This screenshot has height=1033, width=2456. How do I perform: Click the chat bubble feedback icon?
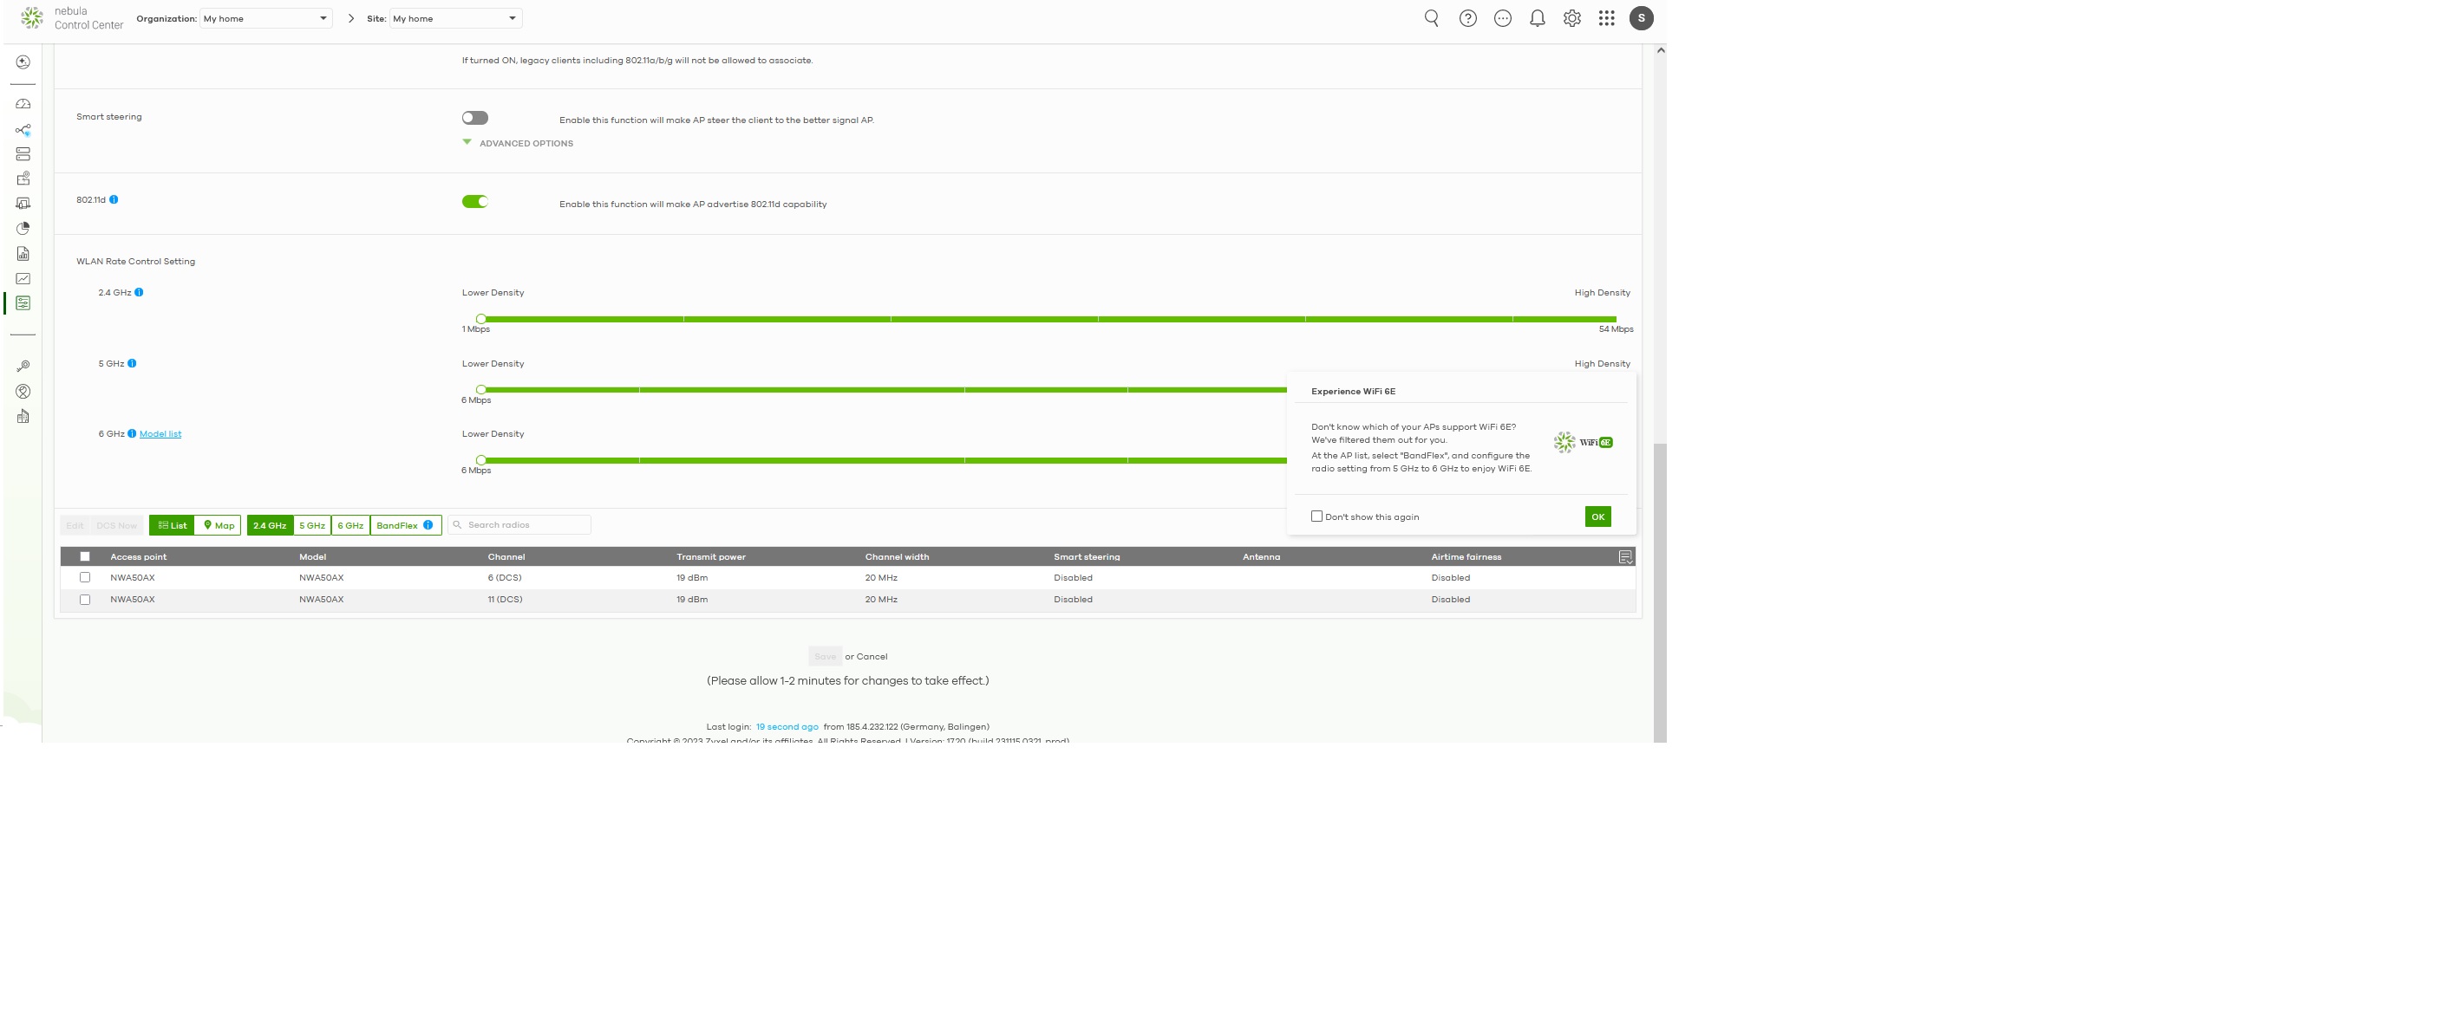[1503, 18]
